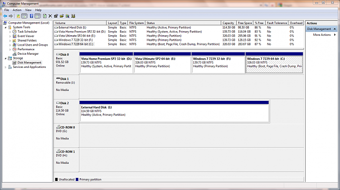The image size is (340, 190).
Task: Click the Delete X toolbar icon
Action: (x=50, y=16)
